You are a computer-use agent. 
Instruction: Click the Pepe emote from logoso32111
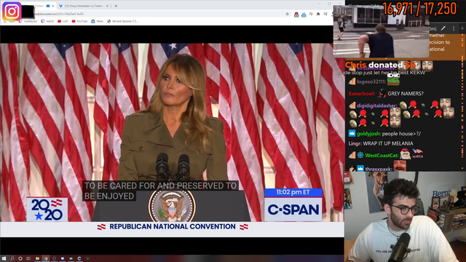[x=393, y=79]
